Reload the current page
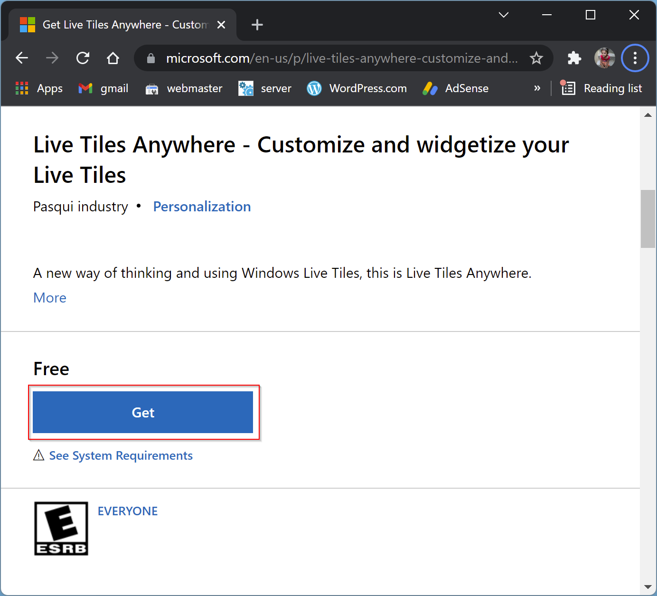This screenshot has height=596, width=657. pos(83,58)
